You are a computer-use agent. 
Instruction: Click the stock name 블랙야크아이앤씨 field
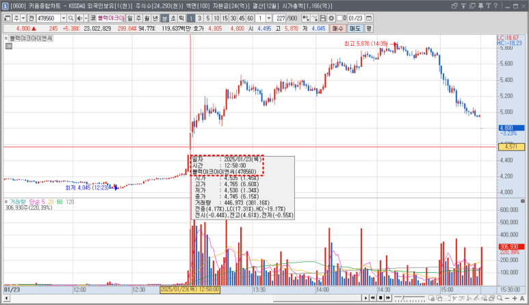tap(110, 18)
